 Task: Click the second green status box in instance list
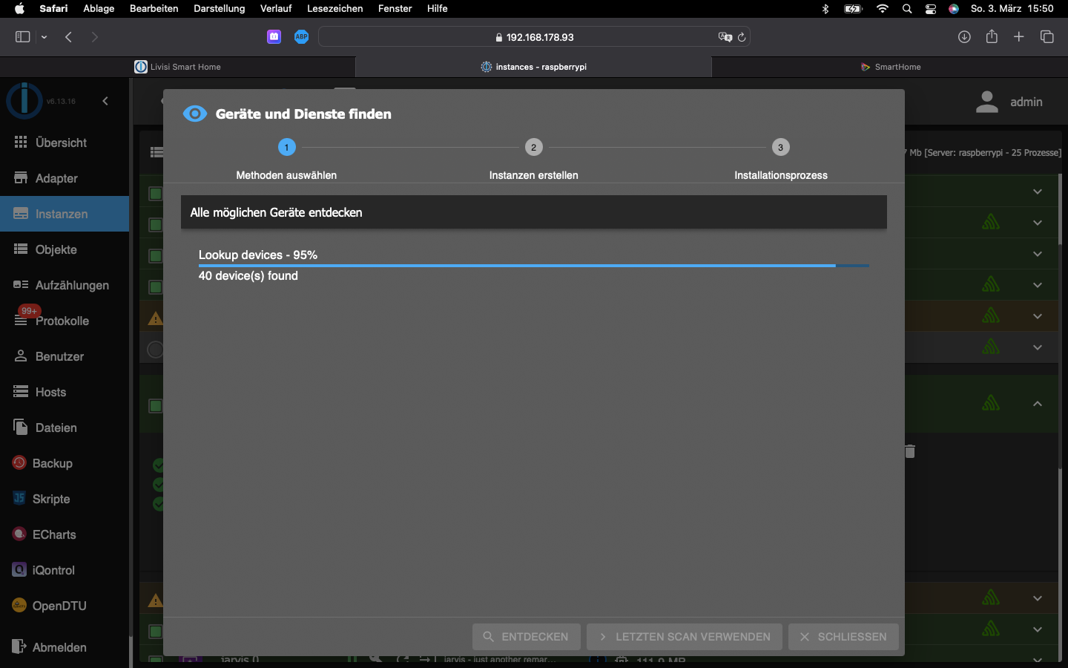tap(155, 225)
